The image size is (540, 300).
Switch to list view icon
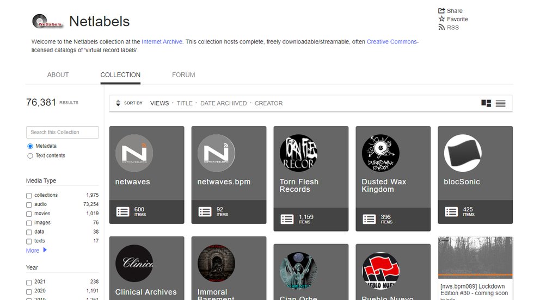(x=500, y=103)
